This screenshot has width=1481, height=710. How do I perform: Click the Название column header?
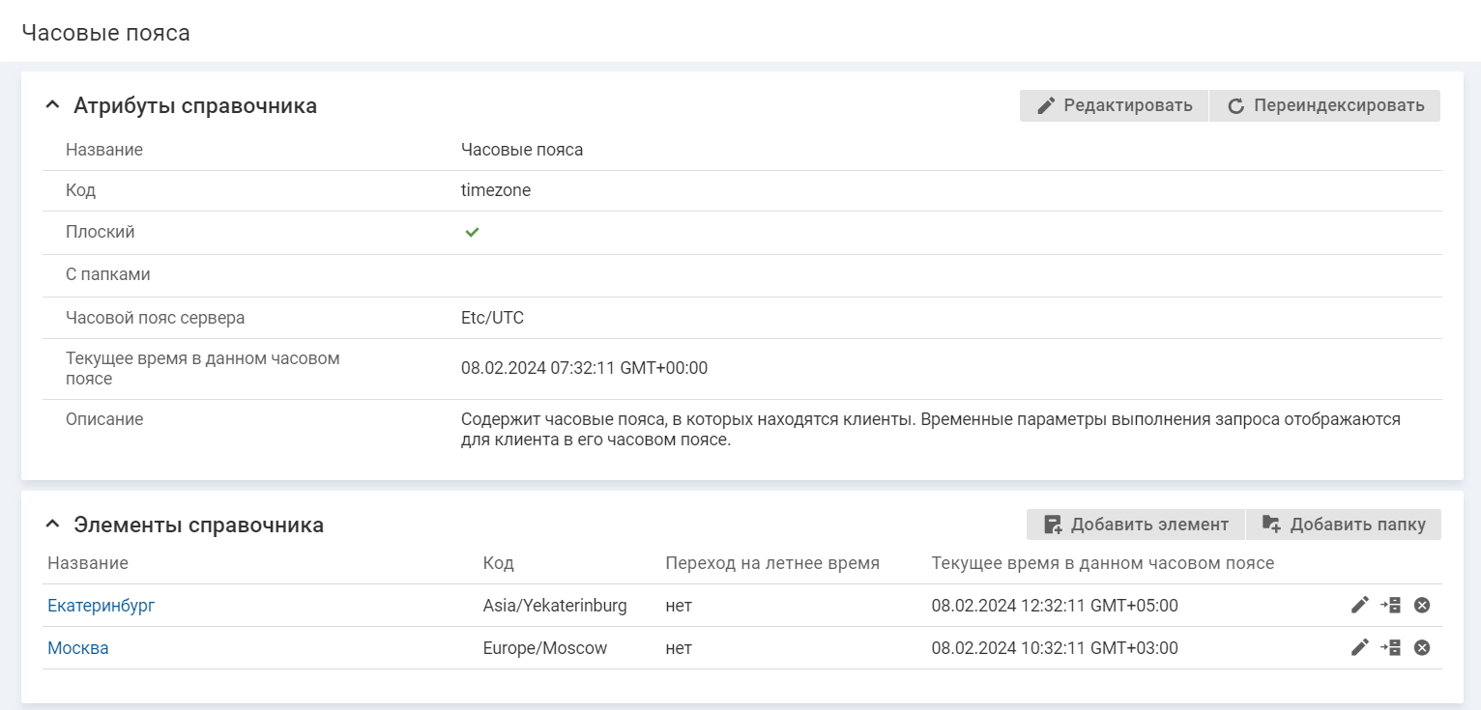click(x=88, y=563)
